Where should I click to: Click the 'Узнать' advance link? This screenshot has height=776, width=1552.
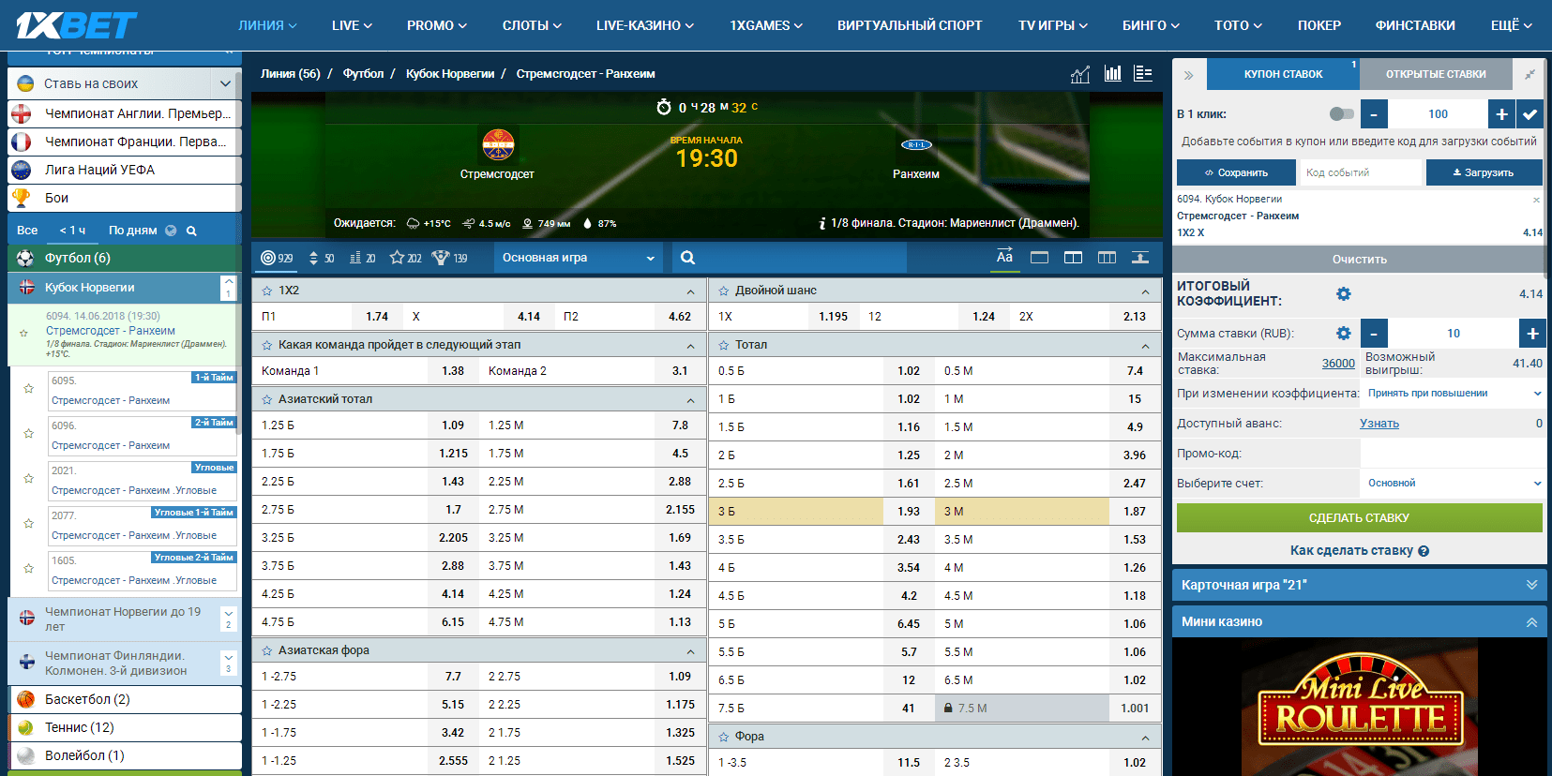tap(1379, 424)
